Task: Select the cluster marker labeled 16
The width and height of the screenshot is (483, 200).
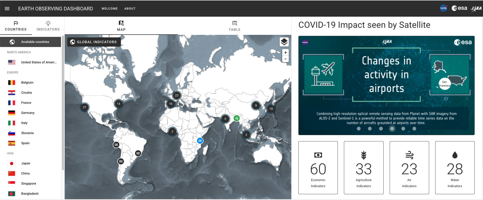Action: (x=171, y=104)
